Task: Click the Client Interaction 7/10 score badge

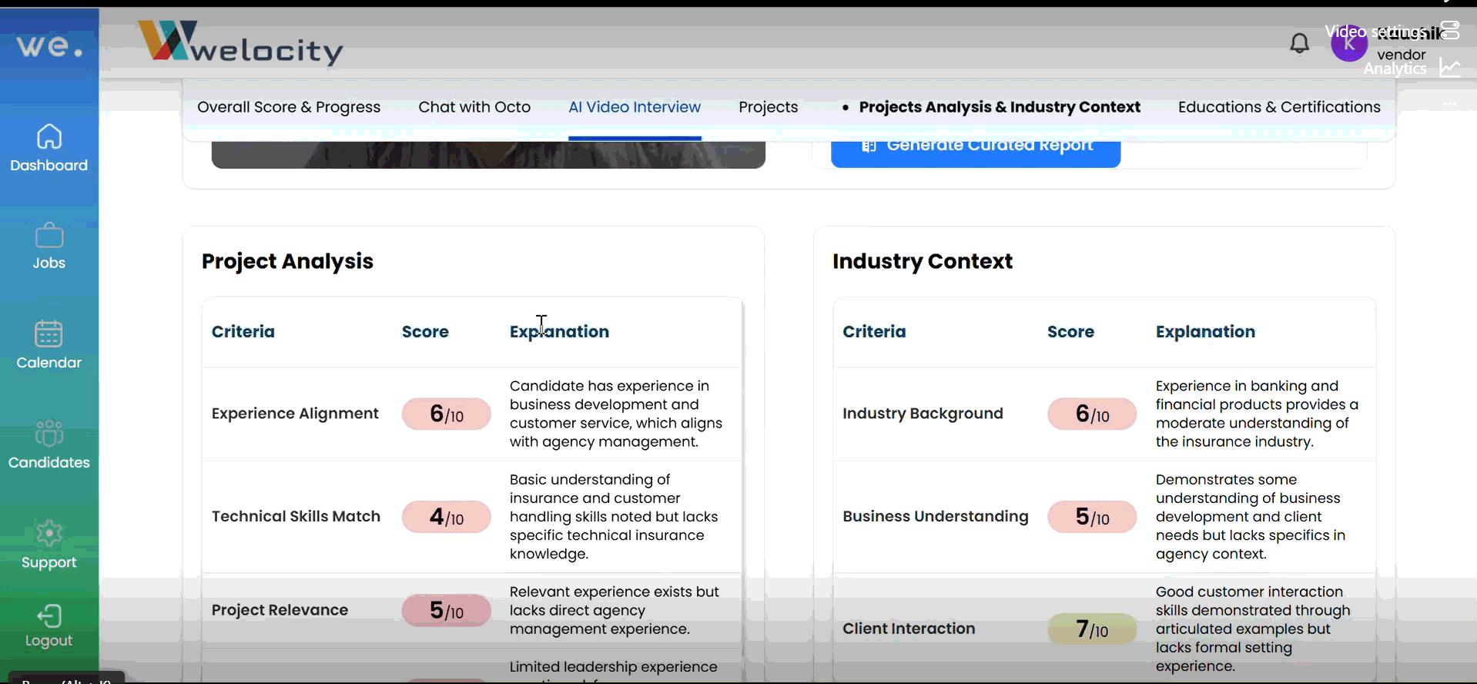Action: pyautogui.click(x=1091, y=629)
